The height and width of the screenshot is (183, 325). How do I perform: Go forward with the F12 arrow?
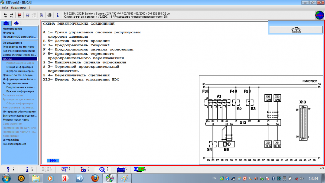coord(12,15)
